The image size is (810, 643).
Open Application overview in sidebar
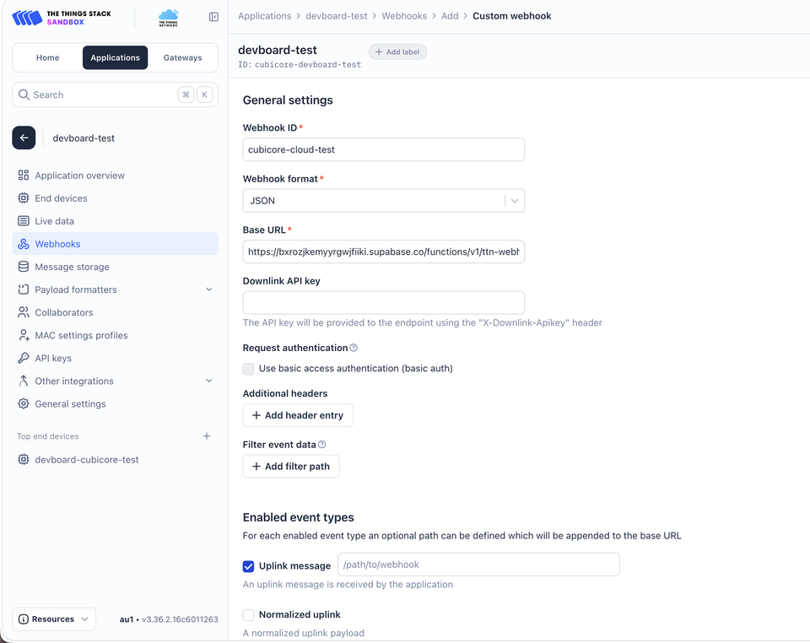pyautogui.click(x=116, y=175)
